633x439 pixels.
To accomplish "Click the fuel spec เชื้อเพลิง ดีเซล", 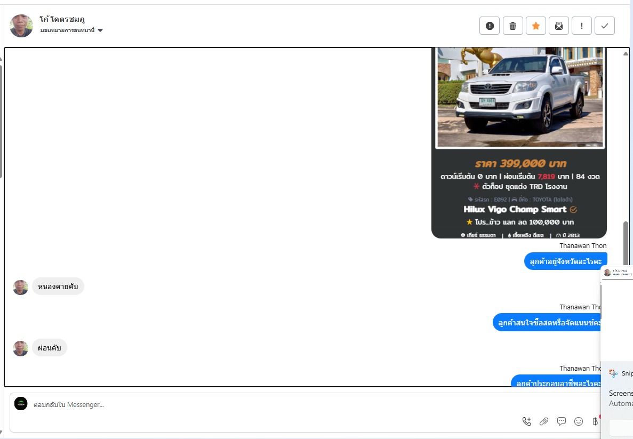I will point(526,235).
